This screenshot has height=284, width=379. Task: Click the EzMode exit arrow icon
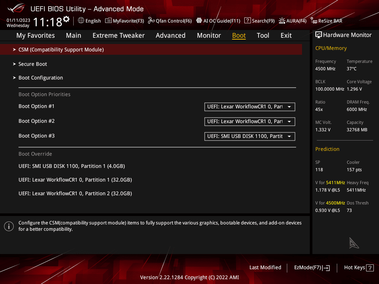pyautogui.click(x=326, y=268)
